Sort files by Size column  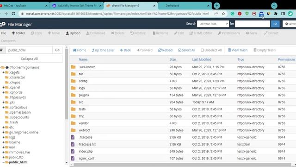click(x=173, y=59)
